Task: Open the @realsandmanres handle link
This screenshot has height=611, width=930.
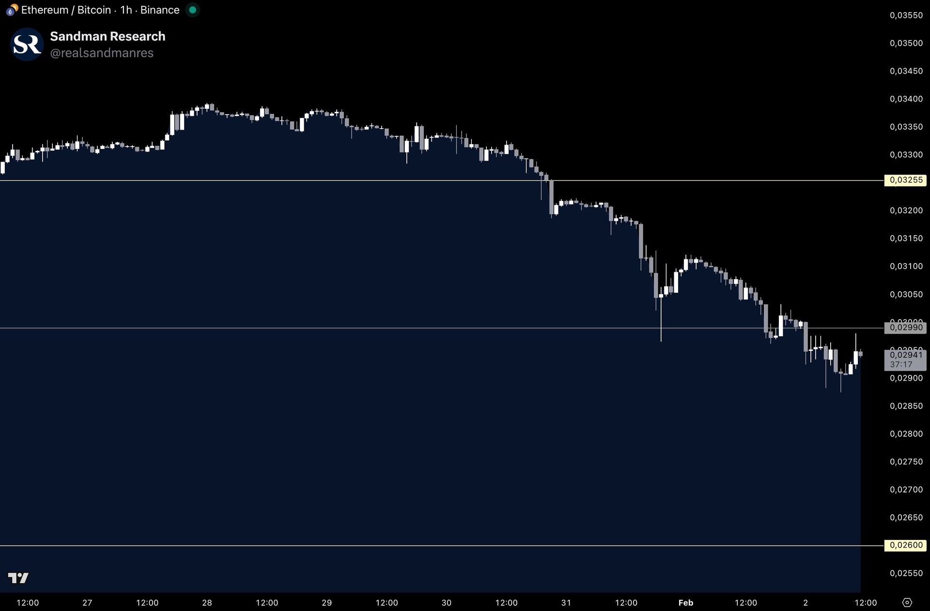Action: pyautogui.click(x=102, y=53)
